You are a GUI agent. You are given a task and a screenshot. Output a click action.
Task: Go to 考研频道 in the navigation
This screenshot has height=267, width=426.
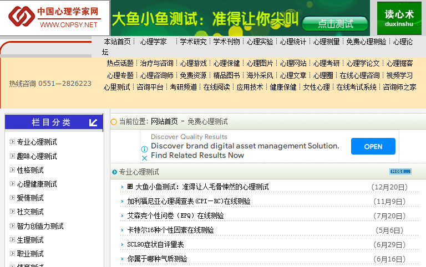tap(183, 87)
